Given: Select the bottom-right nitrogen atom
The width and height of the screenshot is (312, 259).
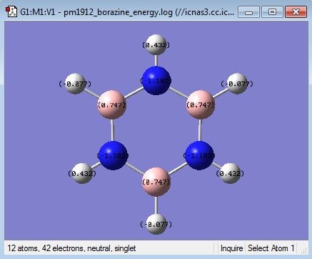Looking at the screenshot, I should coord(199,155).
